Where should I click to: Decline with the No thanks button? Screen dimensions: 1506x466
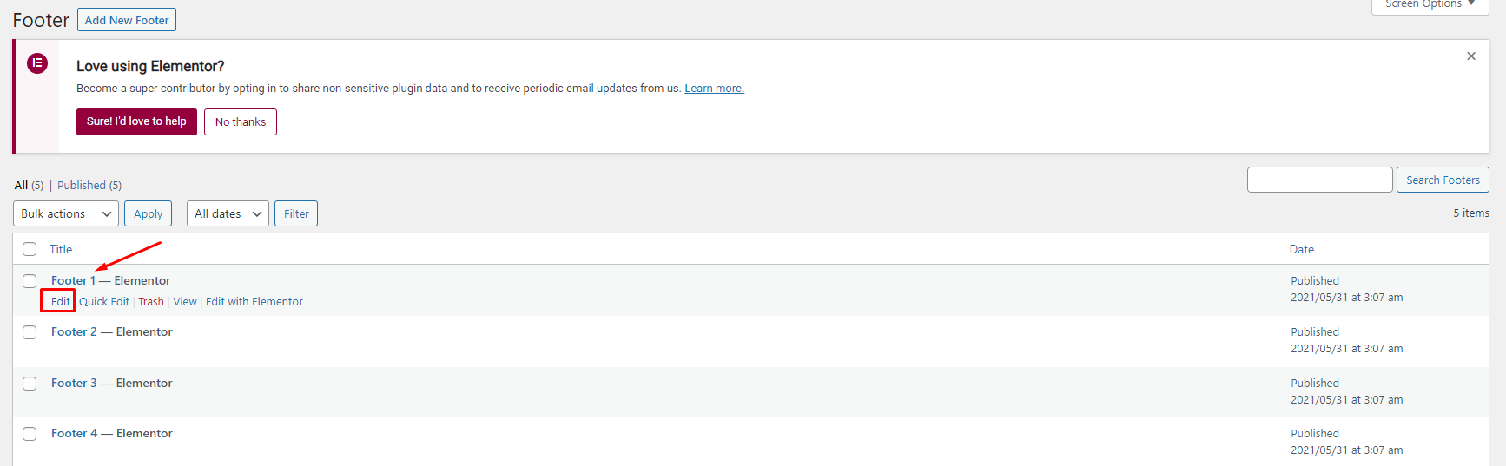(241, 122)
